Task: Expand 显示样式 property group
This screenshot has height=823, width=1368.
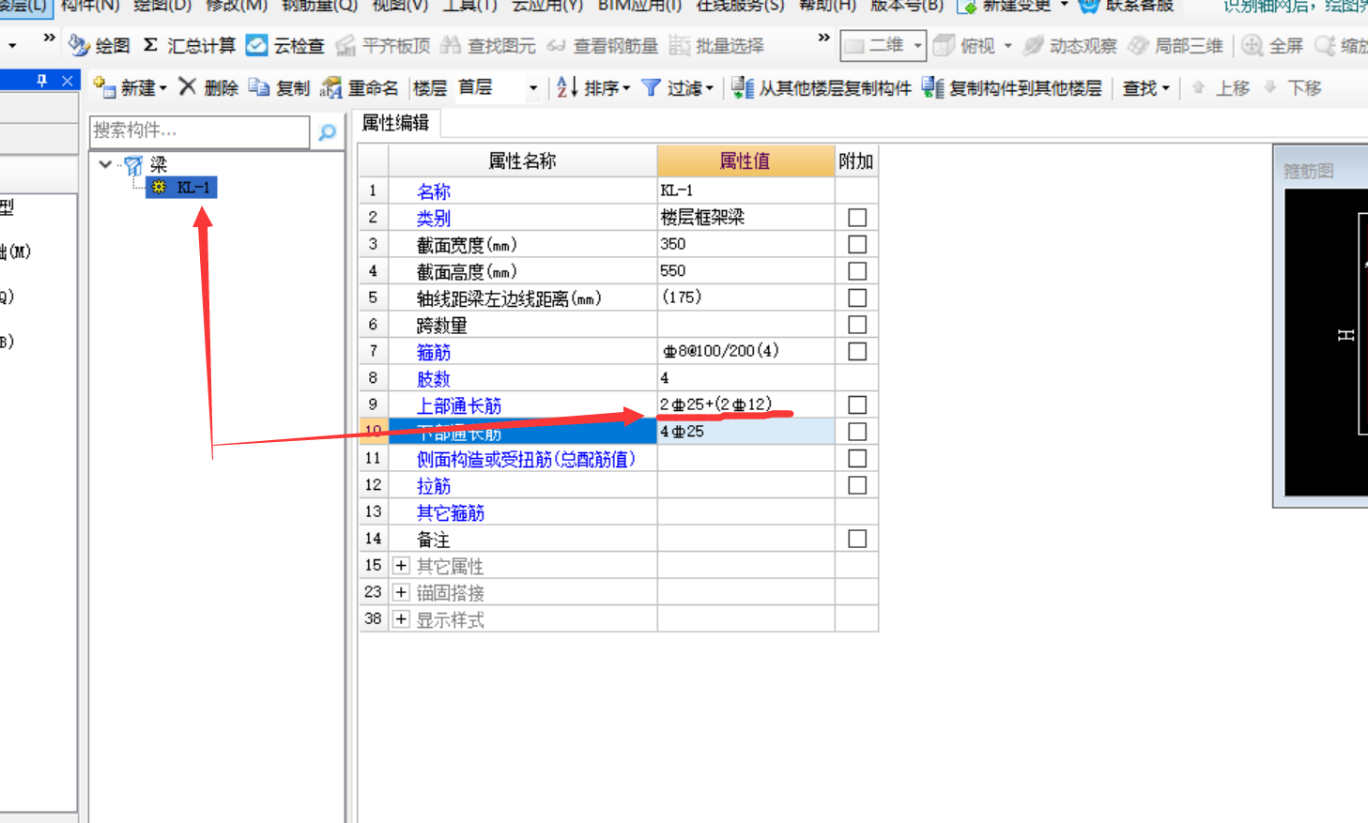Action: coord(401,619)
